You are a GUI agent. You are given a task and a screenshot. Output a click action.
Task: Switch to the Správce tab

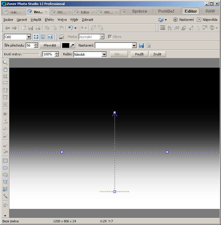140,11
